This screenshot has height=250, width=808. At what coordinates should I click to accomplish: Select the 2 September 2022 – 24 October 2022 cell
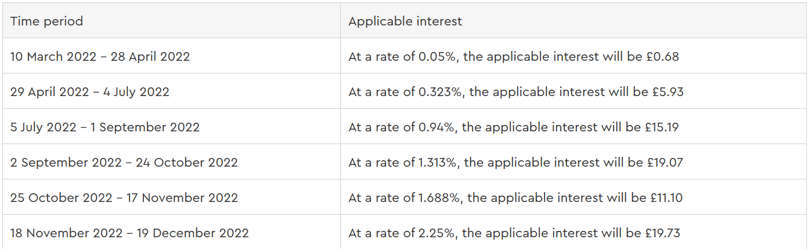pyautogui.click(x=124, y=163)
